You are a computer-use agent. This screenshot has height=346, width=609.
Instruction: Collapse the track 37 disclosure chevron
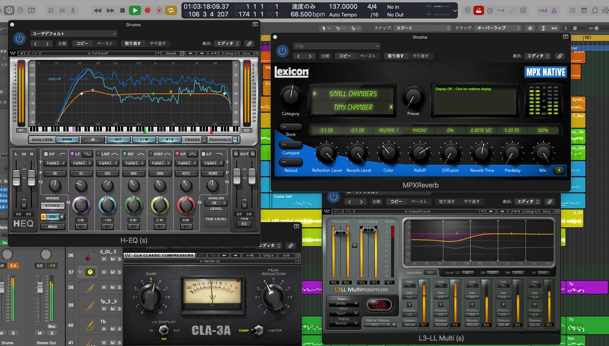[81, 272]
